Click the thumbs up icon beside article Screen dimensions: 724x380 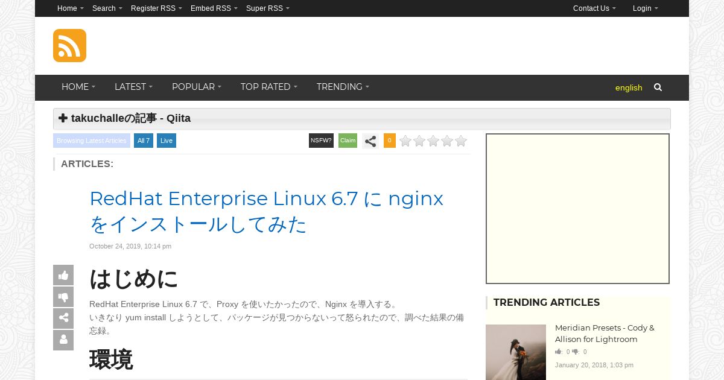coord(63,275)
